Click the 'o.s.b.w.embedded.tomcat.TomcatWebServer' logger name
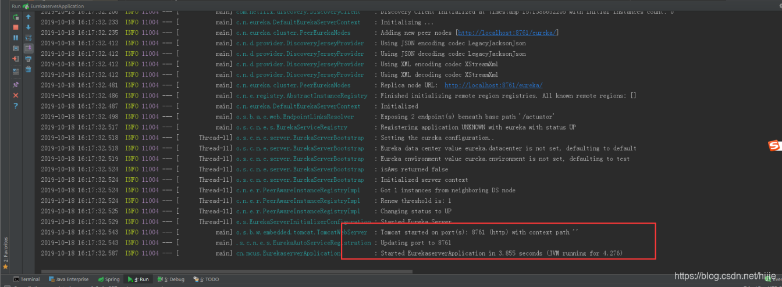782x287 pixels. pyautogui.click(x=301, y=232)
